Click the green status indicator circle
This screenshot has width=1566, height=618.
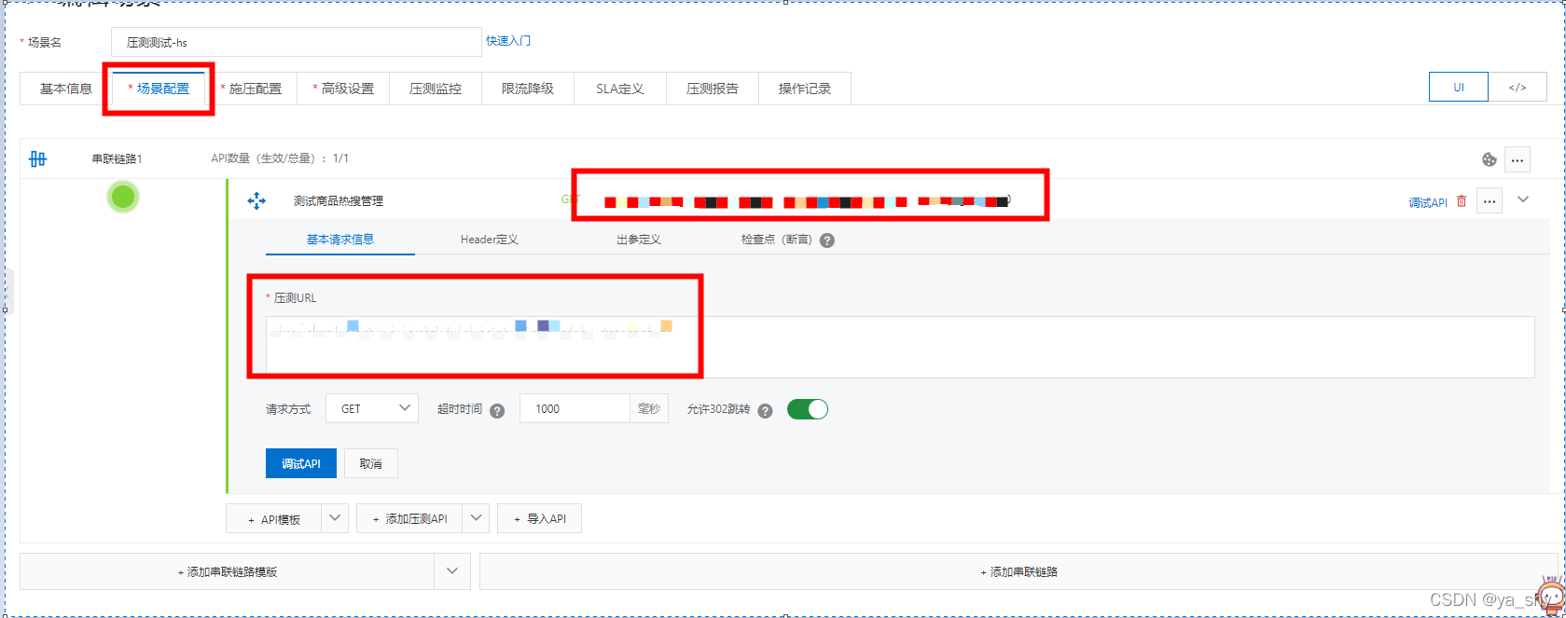pyautogui.click(x=123, y=197)
